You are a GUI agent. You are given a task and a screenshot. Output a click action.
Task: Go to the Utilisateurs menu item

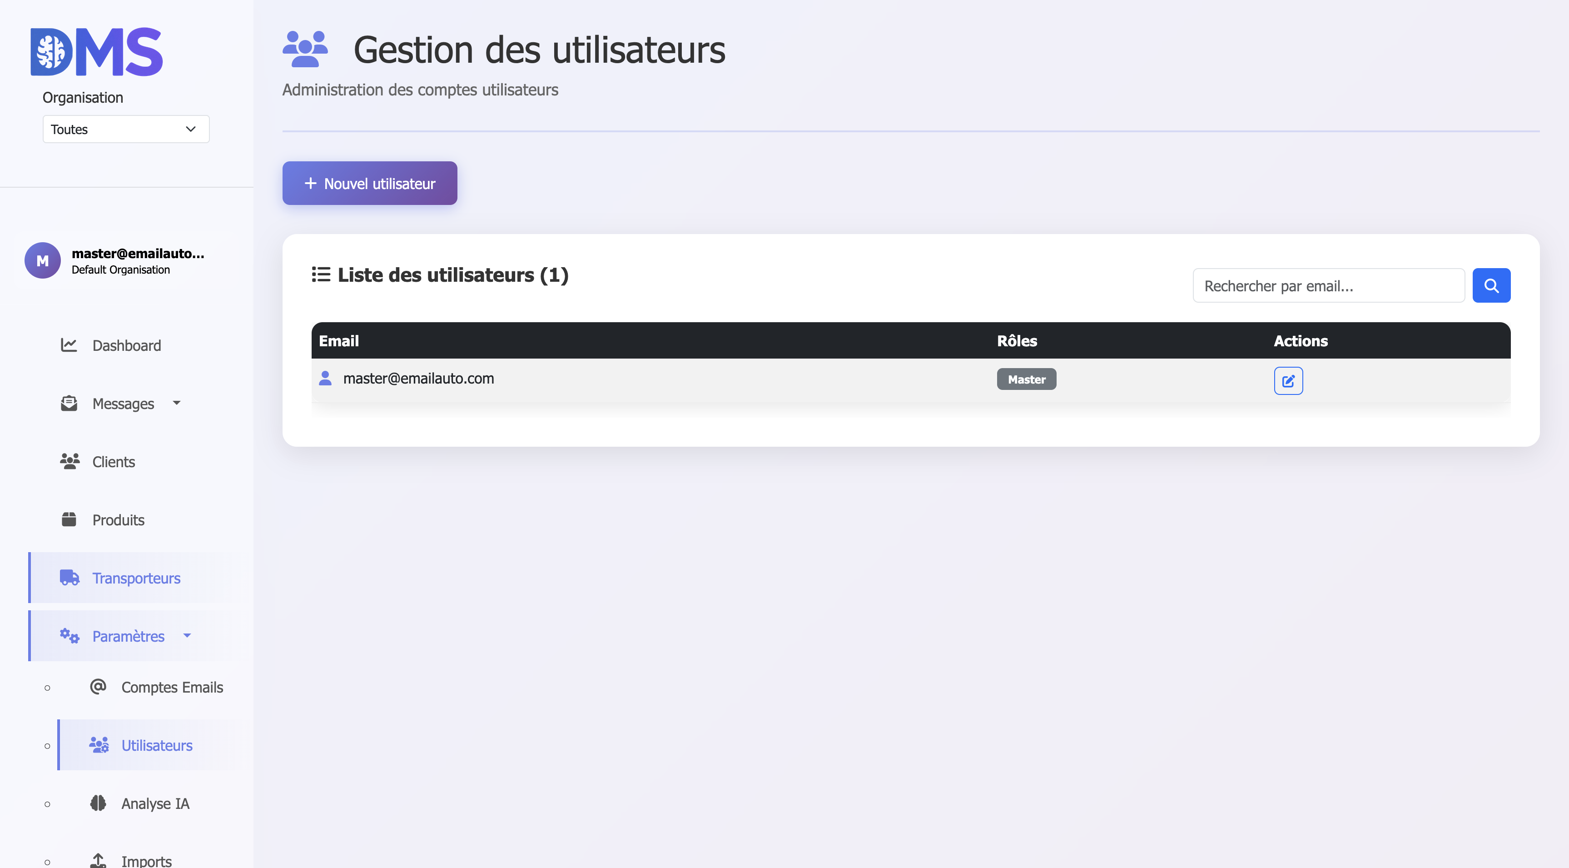tap(157, 745)
